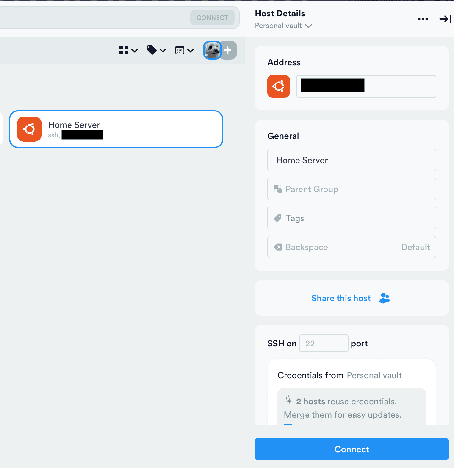The width and height of the screenshot is (454, 468).
Task: Open the tag filter dropdown
Action: 156,50
